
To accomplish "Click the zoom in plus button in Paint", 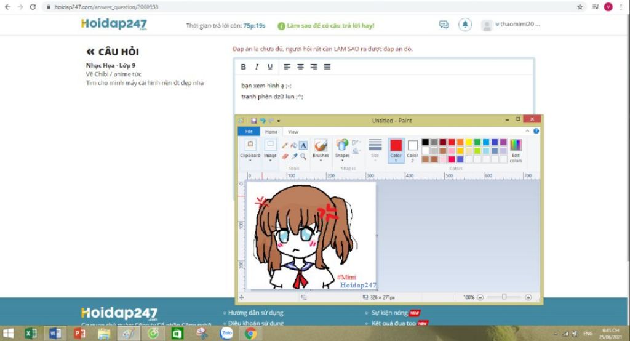I will coord(528,297).
